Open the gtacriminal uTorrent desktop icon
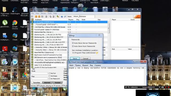 click(x=5, y=24)
